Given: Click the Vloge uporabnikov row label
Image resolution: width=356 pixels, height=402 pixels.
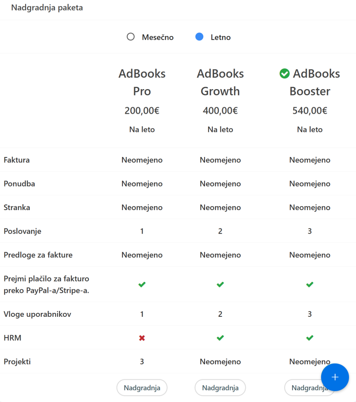Looking at the screenshot, I should (x=38, y=314).
